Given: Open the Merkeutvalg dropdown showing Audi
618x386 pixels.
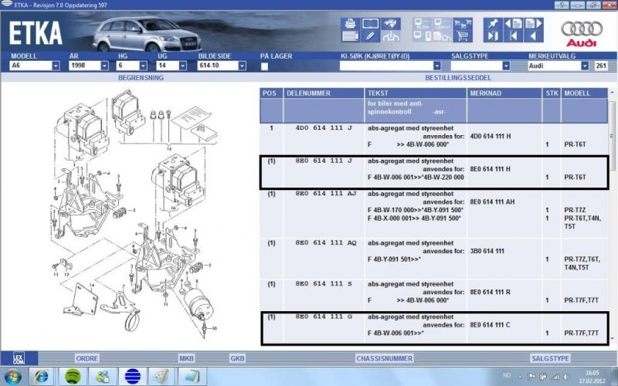Looking at the screenshot, I should click(x=583, y=66).
